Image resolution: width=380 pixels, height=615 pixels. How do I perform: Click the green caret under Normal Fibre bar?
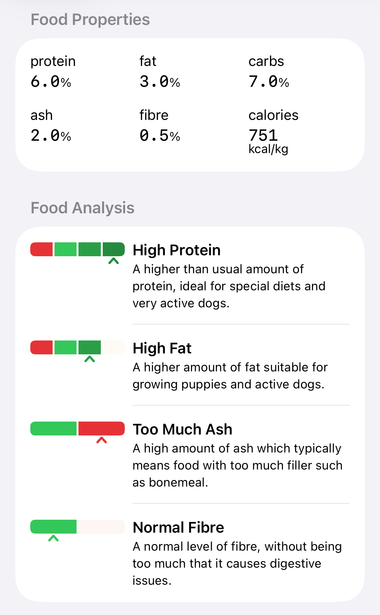point(54,538)
